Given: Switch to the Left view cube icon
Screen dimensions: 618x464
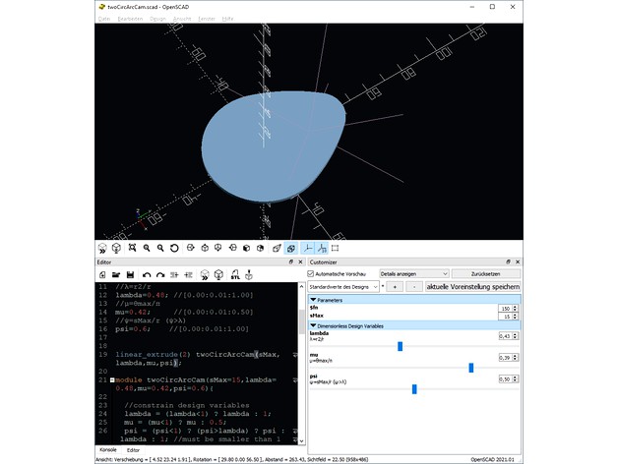Looking at the screenshot, I should (x=232, y=248).
